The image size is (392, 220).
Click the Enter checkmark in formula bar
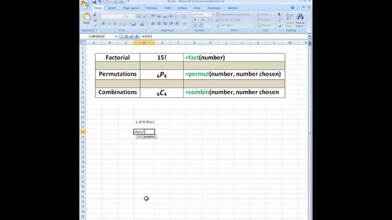click(x=132, y=37)
